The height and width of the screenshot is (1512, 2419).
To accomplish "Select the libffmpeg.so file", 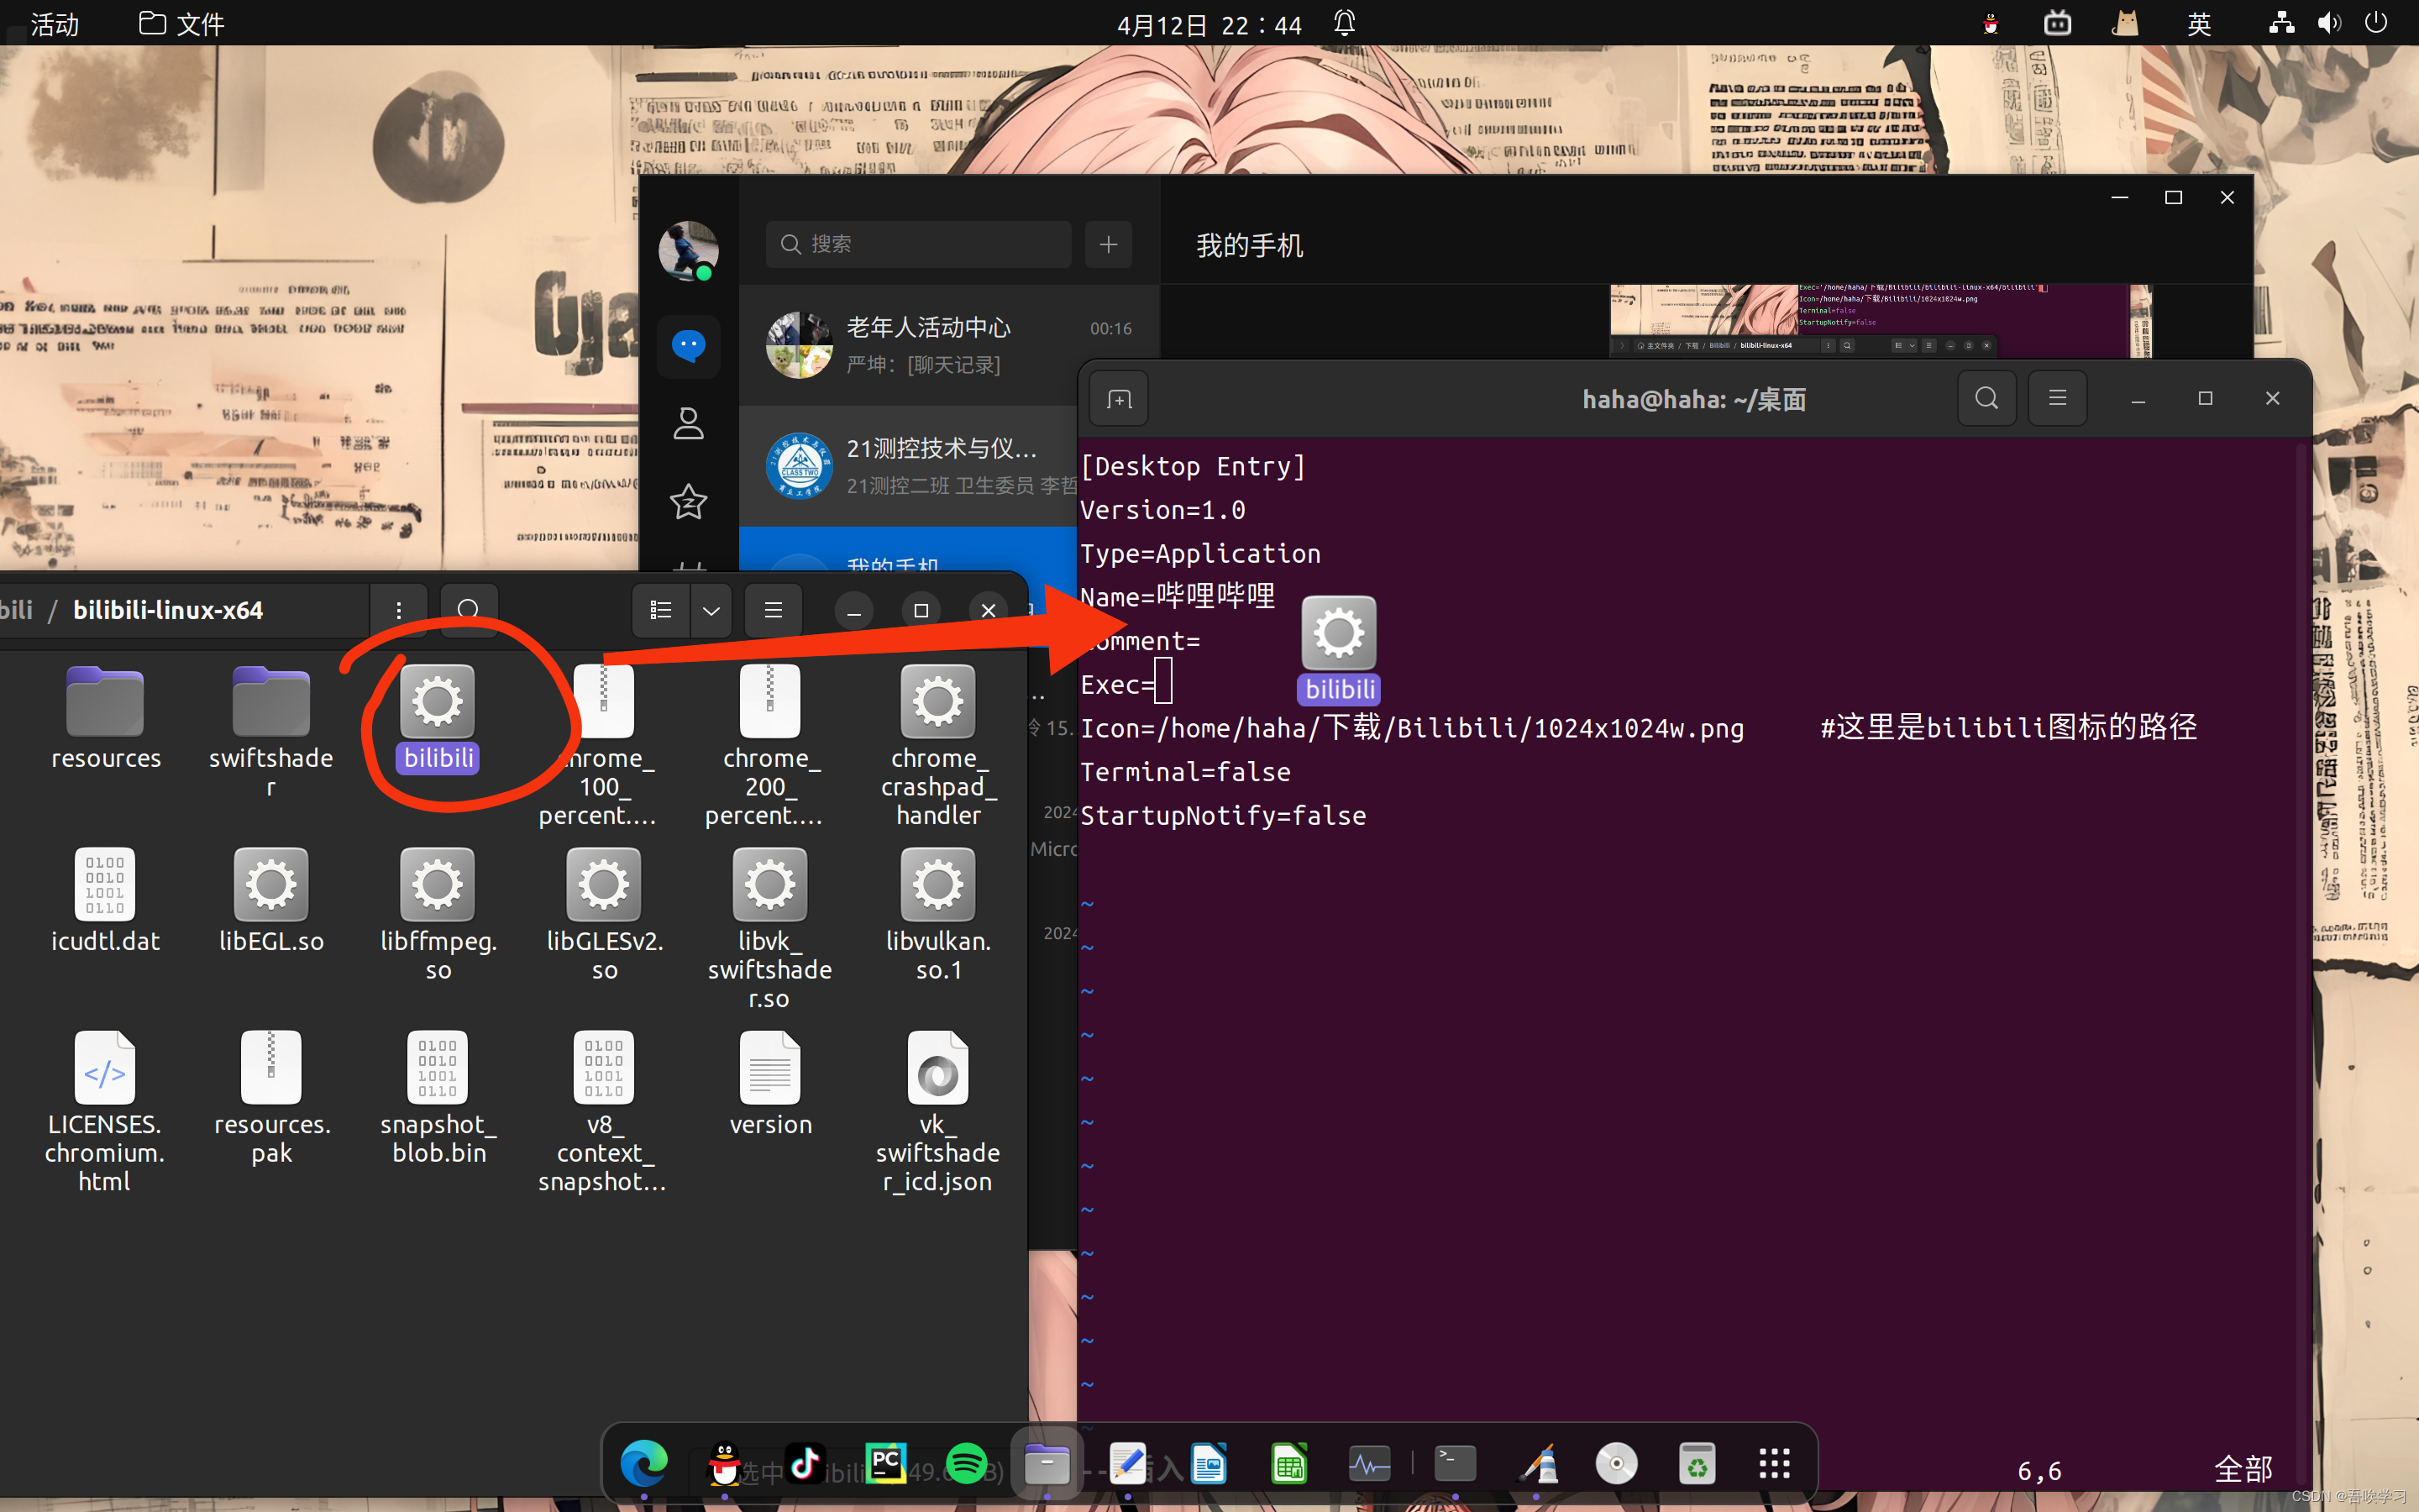I will (438, 915).
